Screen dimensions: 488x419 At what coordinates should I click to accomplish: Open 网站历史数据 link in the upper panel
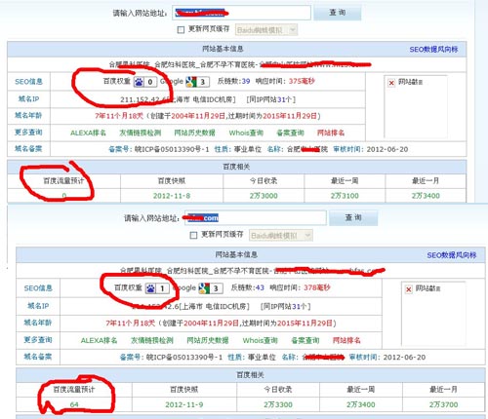[x=194, y=133]
